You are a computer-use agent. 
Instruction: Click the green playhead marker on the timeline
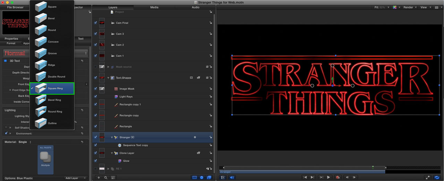(x=373, y=168)
